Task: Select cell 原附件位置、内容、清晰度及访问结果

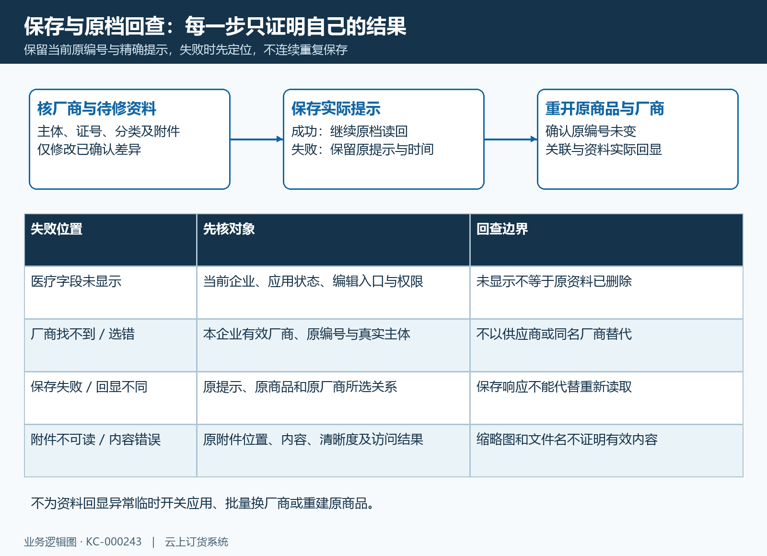Action: click(x=333, y=451)
